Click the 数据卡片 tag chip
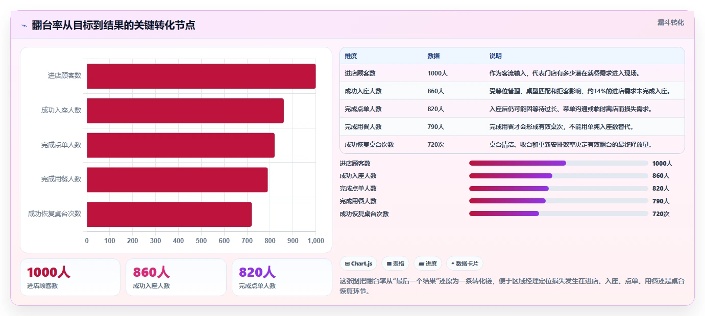This screenshot has height=316, width=705. (465, 264)
